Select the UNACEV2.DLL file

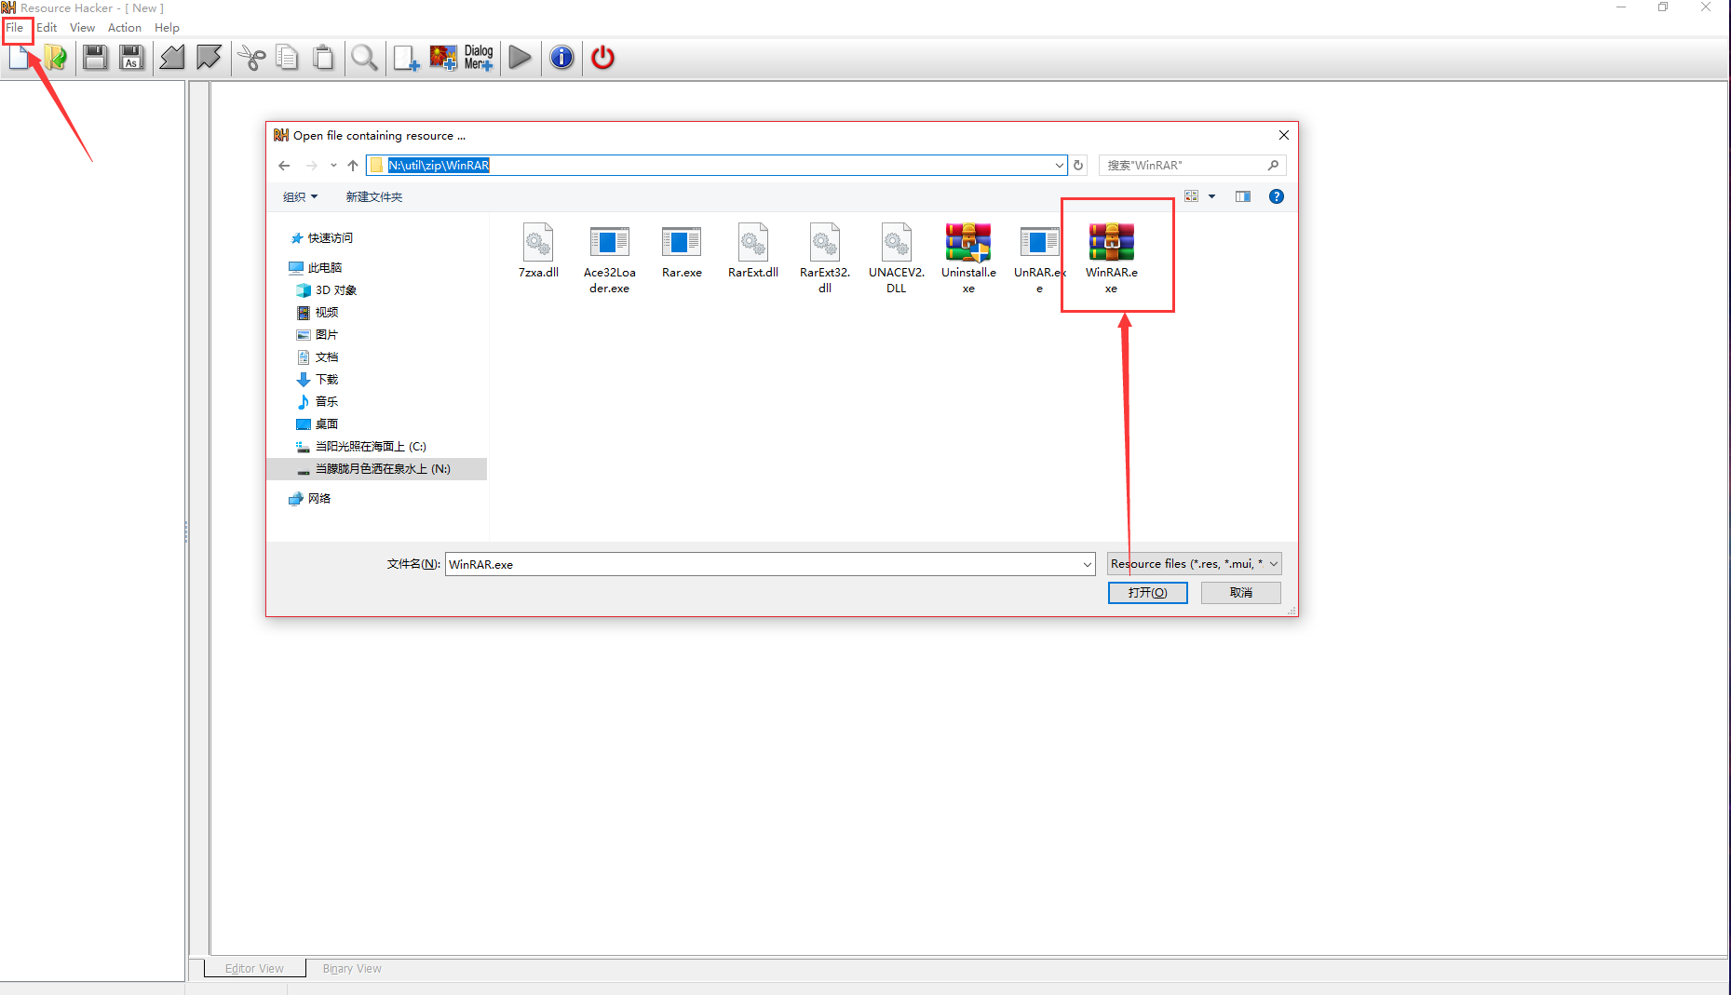(897, 259)
